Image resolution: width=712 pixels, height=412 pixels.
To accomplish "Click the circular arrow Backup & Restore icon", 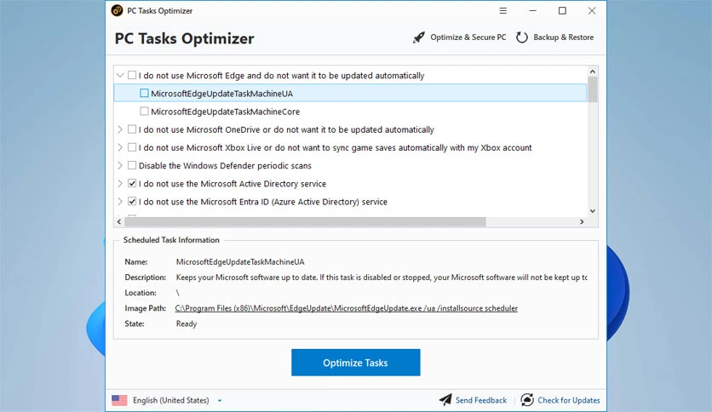I will coord(522,37).
